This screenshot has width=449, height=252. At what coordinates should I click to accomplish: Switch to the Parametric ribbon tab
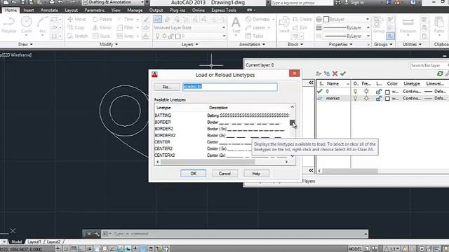click(x=94, y=10)
